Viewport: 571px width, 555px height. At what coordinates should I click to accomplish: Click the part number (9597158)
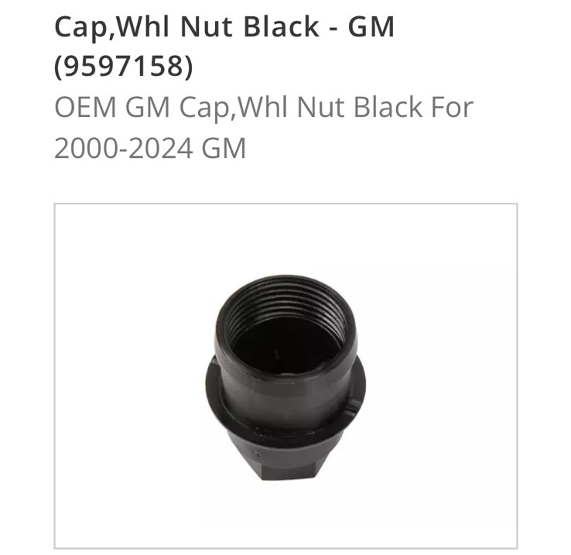[x=124, y=67]
